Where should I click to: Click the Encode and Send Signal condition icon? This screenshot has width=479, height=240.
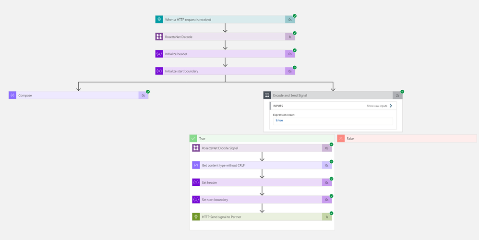(x=267, y=96)
